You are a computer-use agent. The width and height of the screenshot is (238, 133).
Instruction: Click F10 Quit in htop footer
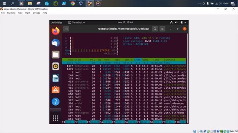click(180, 122)
